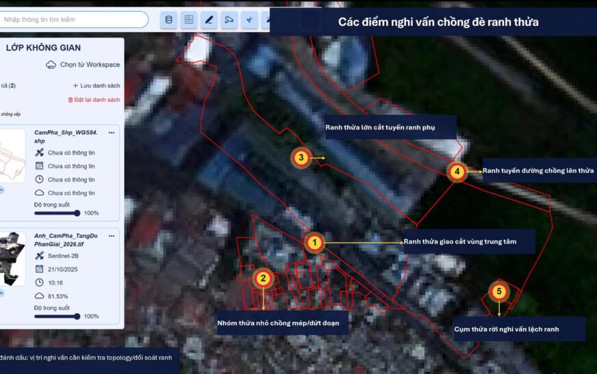Click the 100% opacity value of CamPha_Shp_WGS84
The width and height of the screenshot is (597, 374).
coord(91,213)
